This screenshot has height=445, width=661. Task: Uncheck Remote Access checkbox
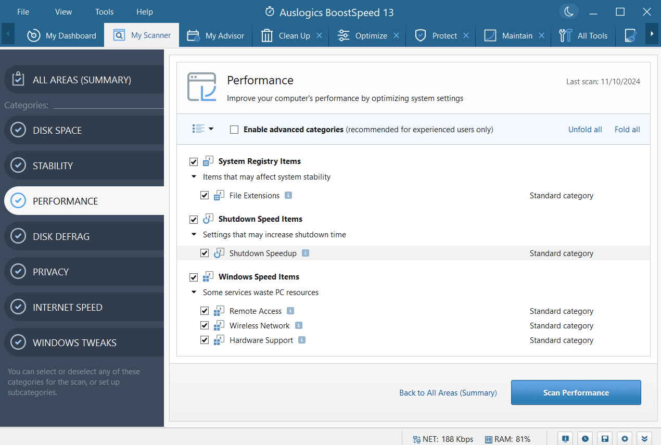(x=205, y=311)
